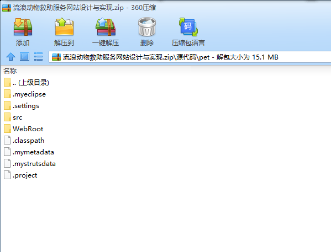
Task: Click the 压缩包语言 (Archive language) icon
Action: click(x=188, y=27)
